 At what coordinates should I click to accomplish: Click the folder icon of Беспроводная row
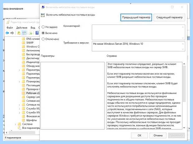pos(23,54)
